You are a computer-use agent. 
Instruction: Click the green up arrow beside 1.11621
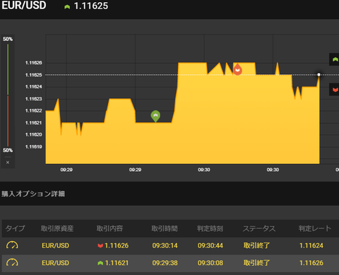click(100, 263)
